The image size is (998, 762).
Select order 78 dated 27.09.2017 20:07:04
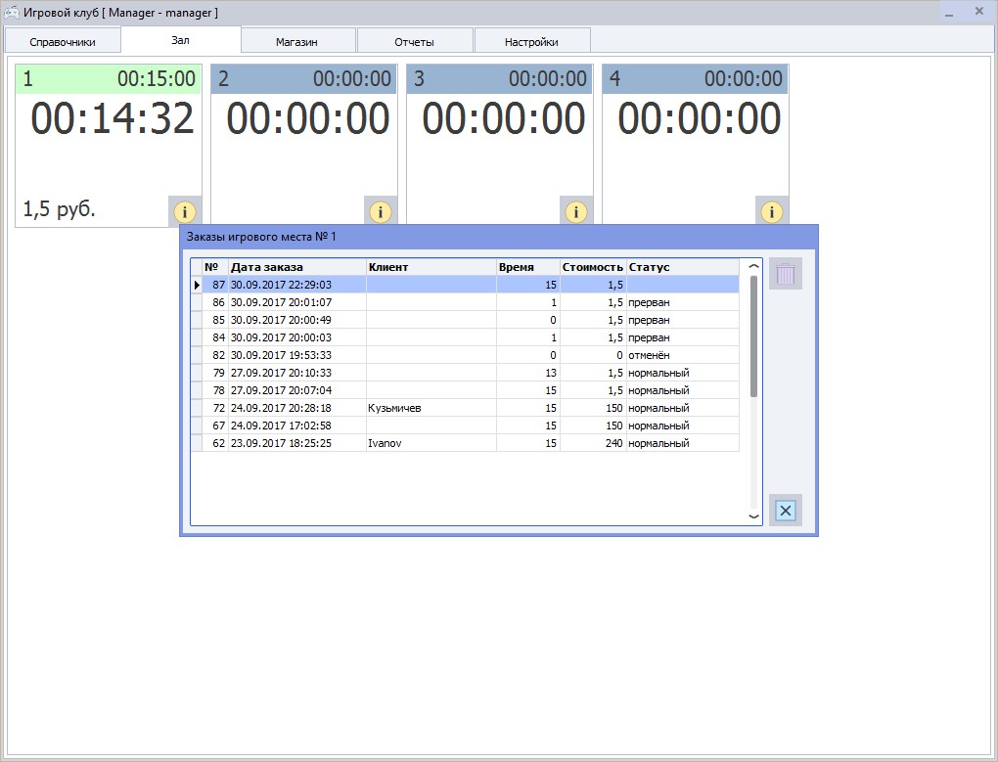pos(466,390)
